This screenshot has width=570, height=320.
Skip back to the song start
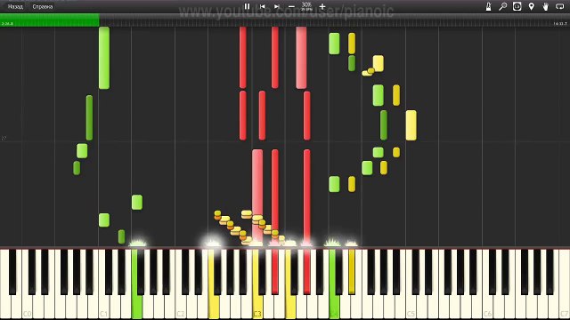262,6
